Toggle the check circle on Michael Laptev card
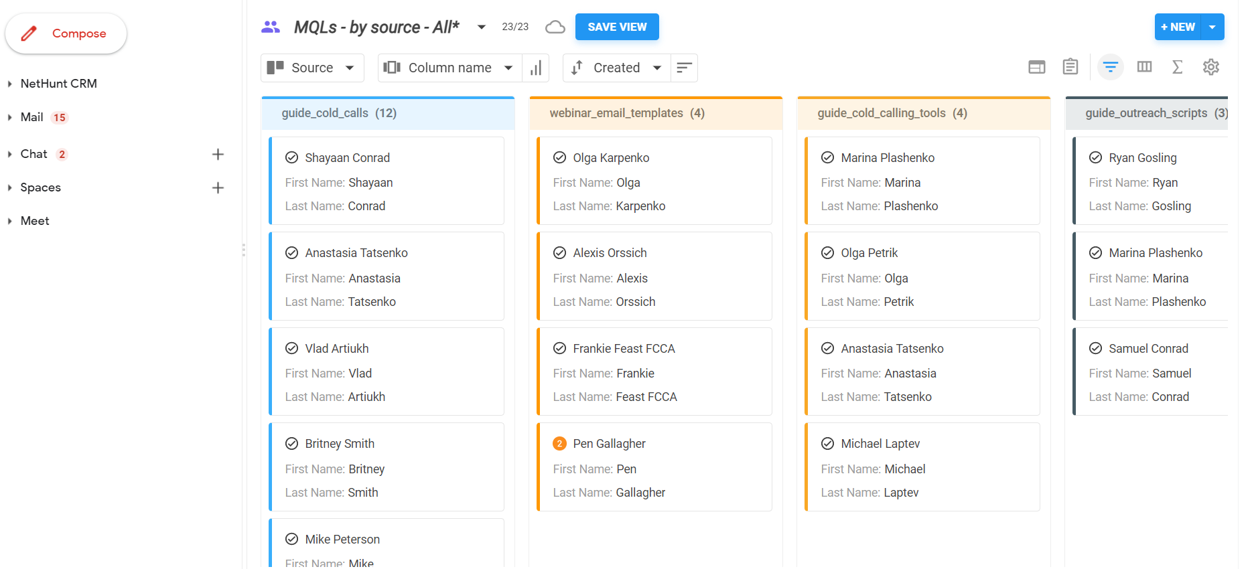This screenshot has width=1252, height=569. coord(827,444)
